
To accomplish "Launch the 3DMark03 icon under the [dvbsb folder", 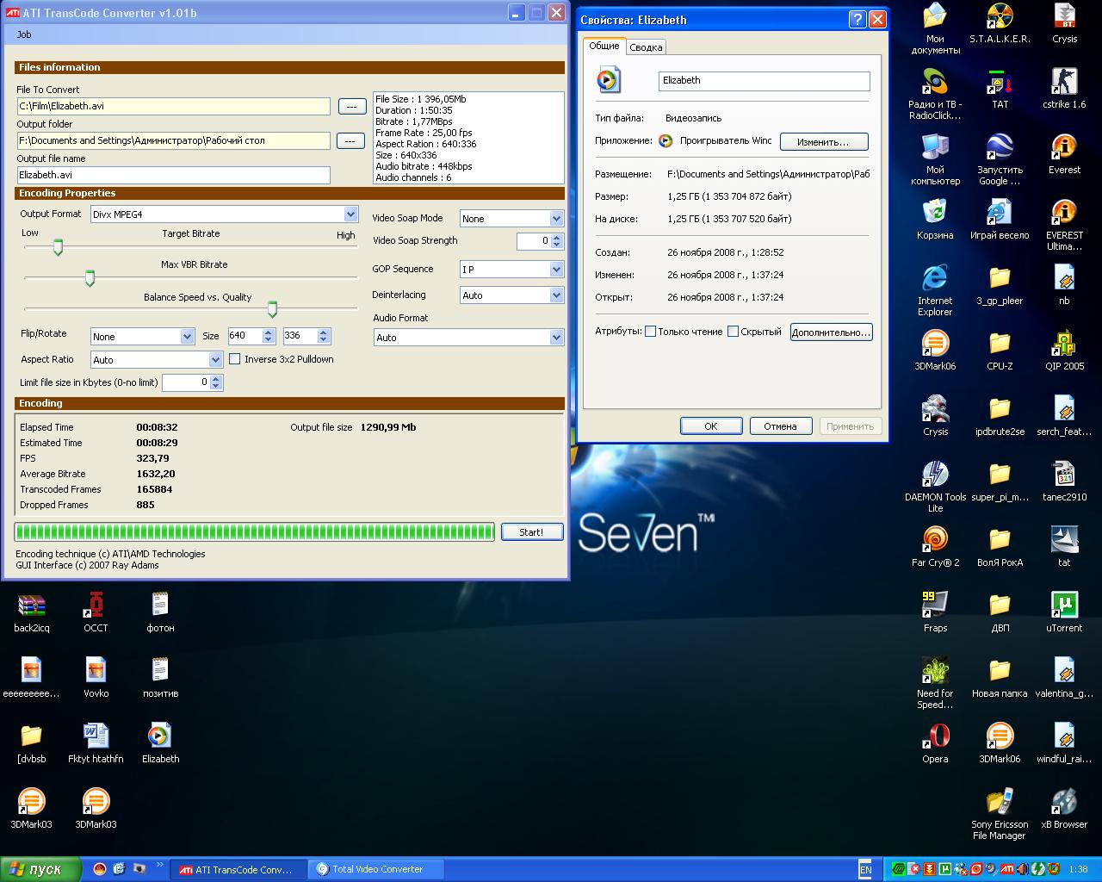I will (31, 802).
